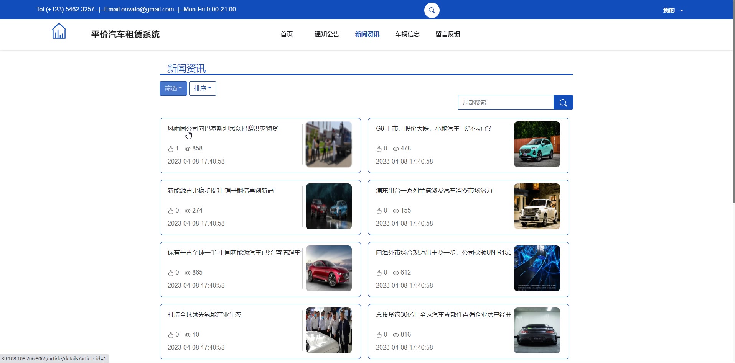The height and width of the screenshot is (363, 735).
Task: Click thumbs-up on 总投资约30亿 article
Action: coord(379,335)
